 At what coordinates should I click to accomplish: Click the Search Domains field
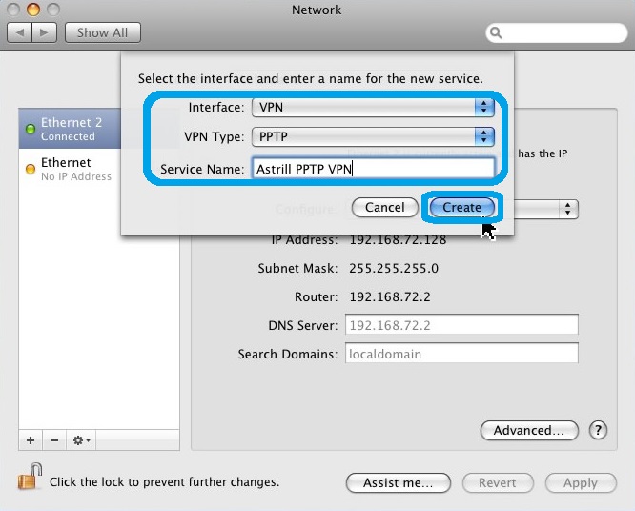click(461, 354)
